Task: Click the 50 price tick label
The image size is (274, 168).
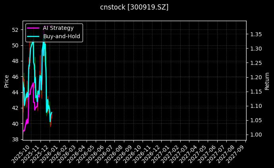Action: click(x=15, y=45)
